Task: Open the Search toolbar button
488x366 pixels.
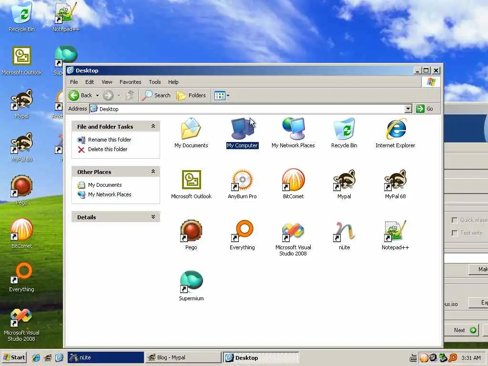Action: point(156,95)
